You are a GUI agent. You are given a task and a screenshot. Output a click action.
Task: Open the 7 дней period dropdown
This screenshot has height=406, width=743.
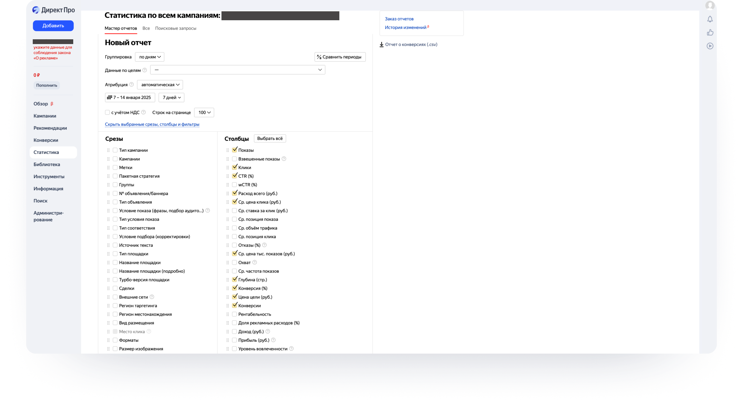171,98
